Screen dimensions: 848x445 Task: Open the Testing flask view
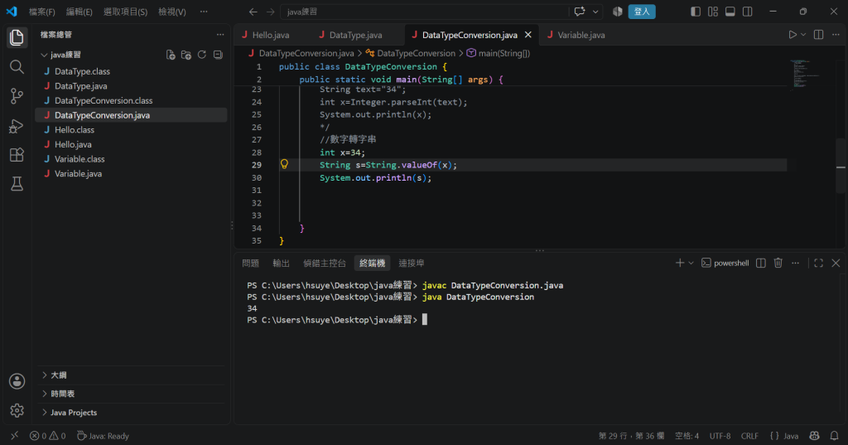click(17, 184)
